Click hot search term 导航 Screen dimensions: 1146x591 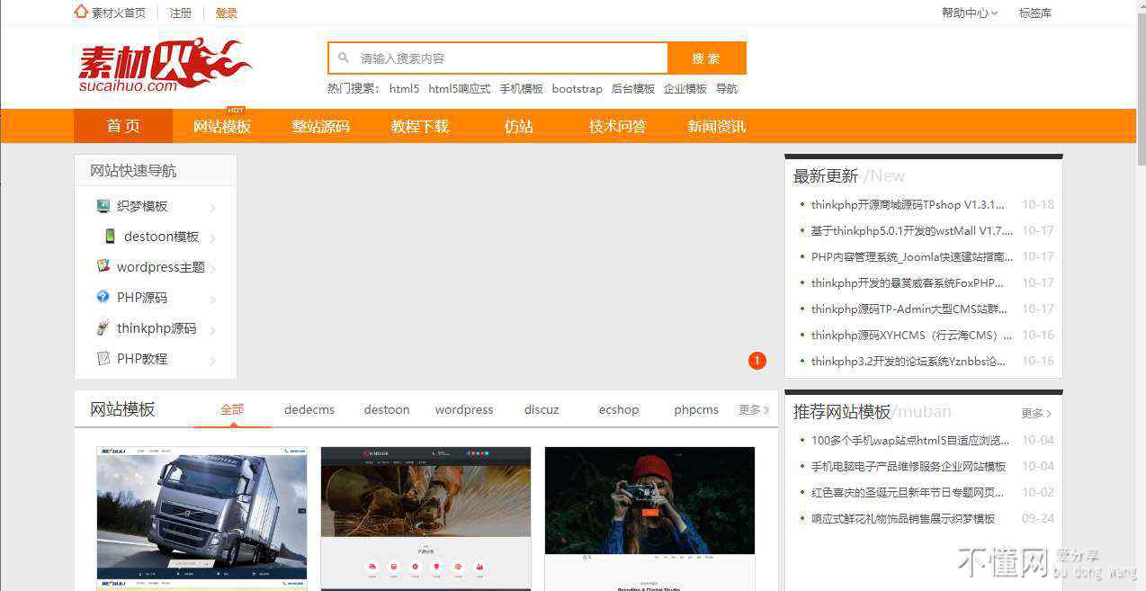(727, 88)
